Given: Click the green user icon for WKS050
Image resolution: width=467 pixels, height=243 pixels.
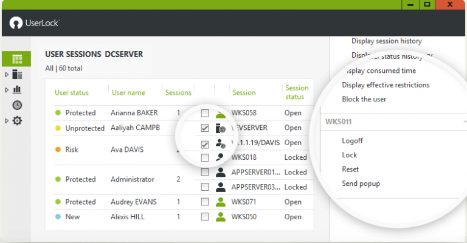Looking at the screenshot, I should [221, 217].
